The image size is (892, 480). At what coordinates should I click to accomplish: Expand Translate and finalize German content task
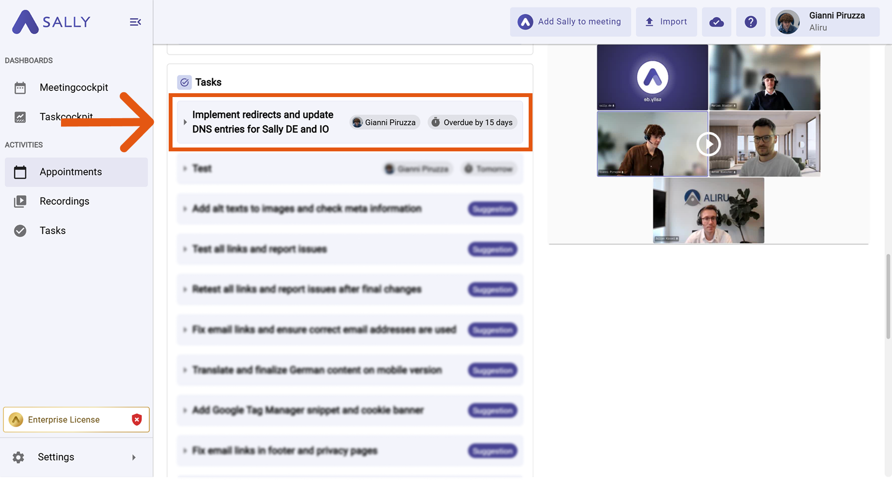click(x=185, y=370)
